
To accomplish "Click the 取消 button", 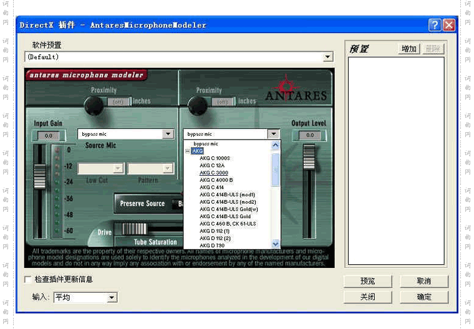I will 424,281.
